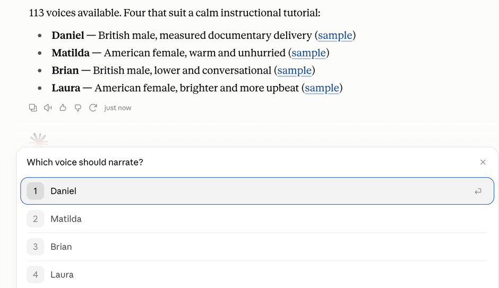
Task: Click the number 1 badge next to Daniel
Action: (36, 191)
